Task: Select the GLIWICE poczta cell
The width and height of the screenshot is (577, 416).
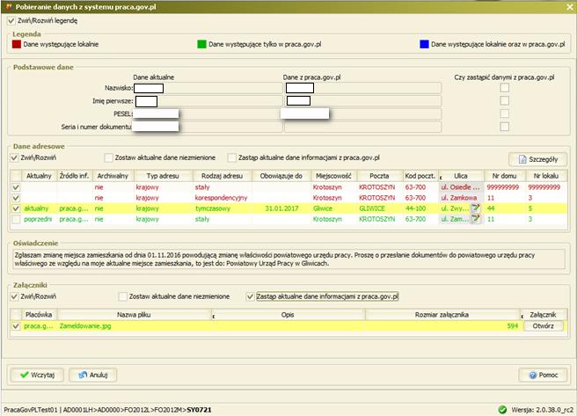Action: pyautogui.click(x=379, y=208)
